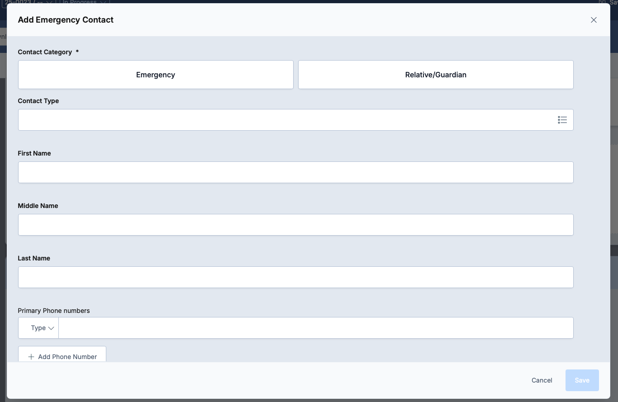The width and height of the screenshot is (618, 402).
Task: Click the plus icon beside Add Phone Number
Action: (x=31, y=357)
